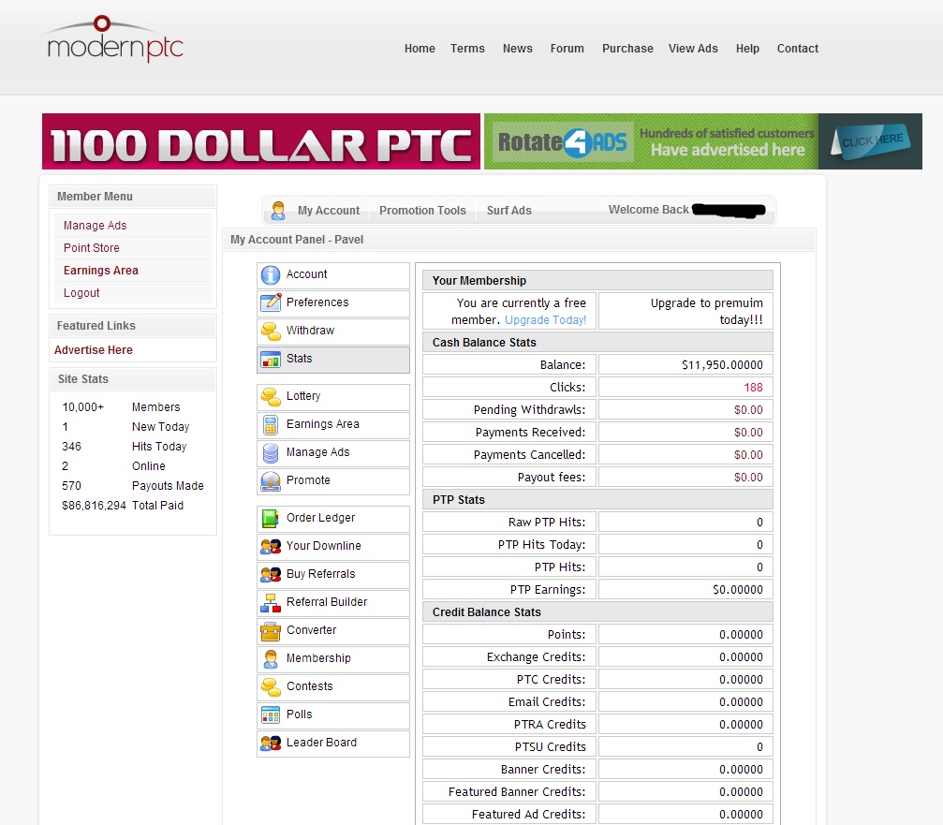This screenshot has width=943, height=825.
Task: Click the CLICK HERE banner sticker
Action: pos(871,141)
